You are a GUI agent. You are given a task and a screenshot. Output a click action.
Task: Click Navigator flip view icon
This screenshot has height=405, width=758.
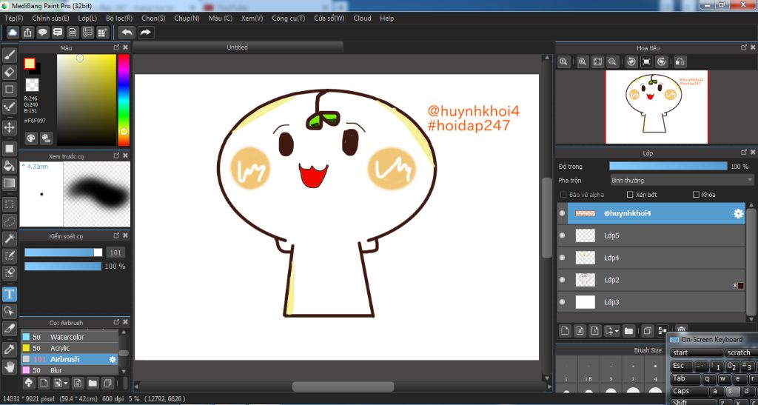pyautogui.click(x=680, y=61)
